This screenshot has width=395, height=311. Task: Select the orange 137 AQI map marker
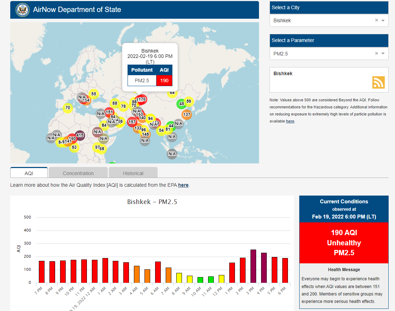187,114
